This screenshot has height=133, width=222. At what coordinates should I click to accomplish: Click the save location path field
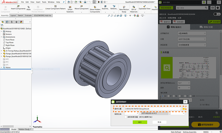152,109
